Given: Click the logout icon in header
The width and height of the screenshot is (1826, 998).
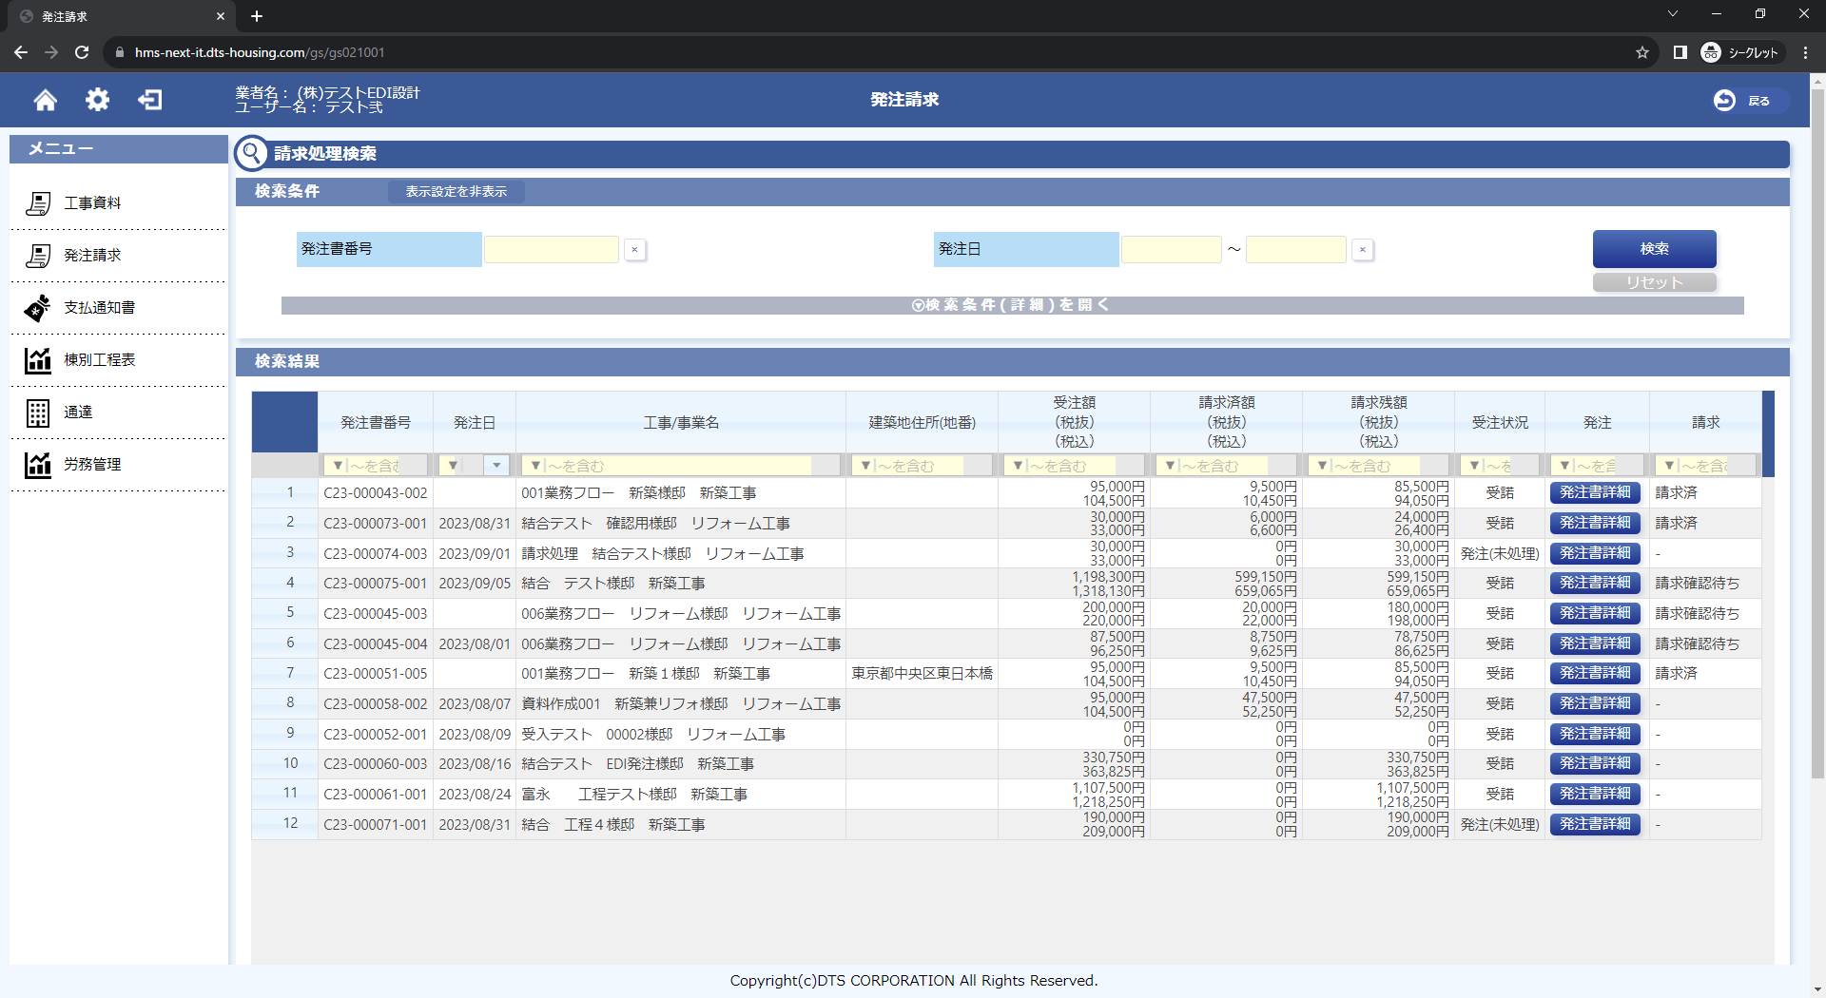Looking at the screenshot, I should 149,100.
